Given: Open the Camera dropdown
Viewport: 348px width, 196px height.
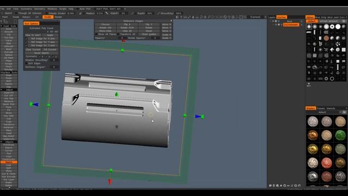Looking at the screenshot, I should 257,17.
